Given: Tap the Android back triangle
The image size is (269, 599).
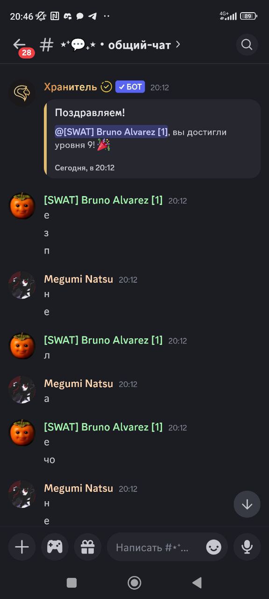Looking at the screenshot, I should coord(197,583).
